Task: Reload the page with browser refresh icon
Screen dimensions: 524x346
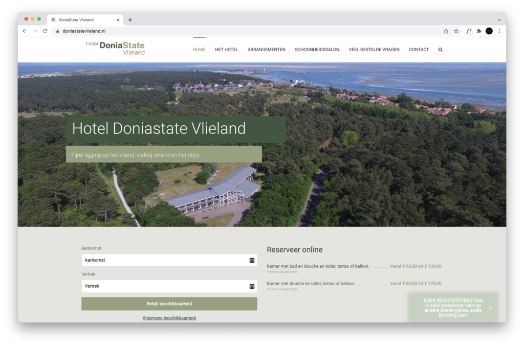Action: (x=45, y=31)
